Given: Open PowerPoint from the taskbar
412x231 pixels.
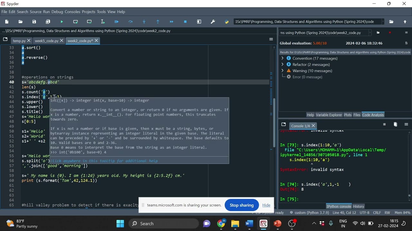Looking at the screenshot, I should pyautogui.click(x=277, y=224).
